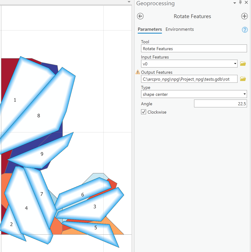251x252 pixels.
Task: Close the Geoprocessing pane
Action: click(x=246, y=3)
